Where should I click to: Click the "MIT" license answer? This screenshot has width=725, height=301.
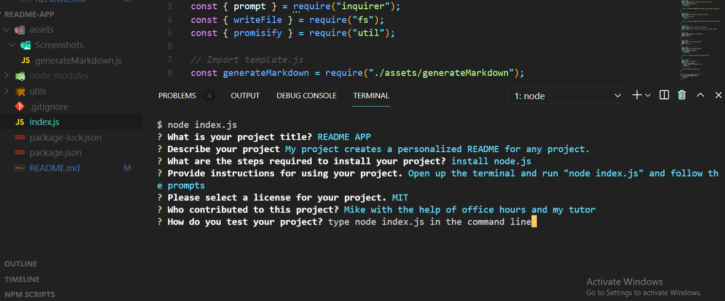point(400,197)
